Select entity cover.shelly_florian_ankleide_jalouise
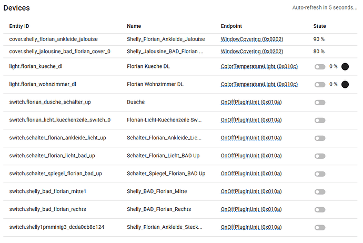 tap(54, 39)
